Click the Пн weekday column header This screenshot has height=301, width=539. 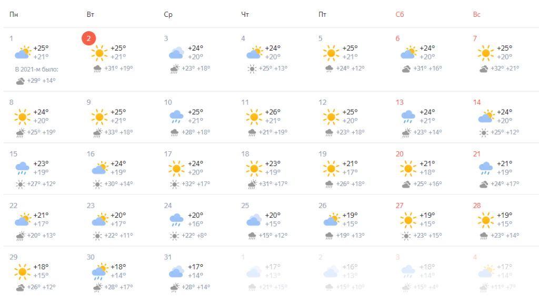click(x=14, y=14)
